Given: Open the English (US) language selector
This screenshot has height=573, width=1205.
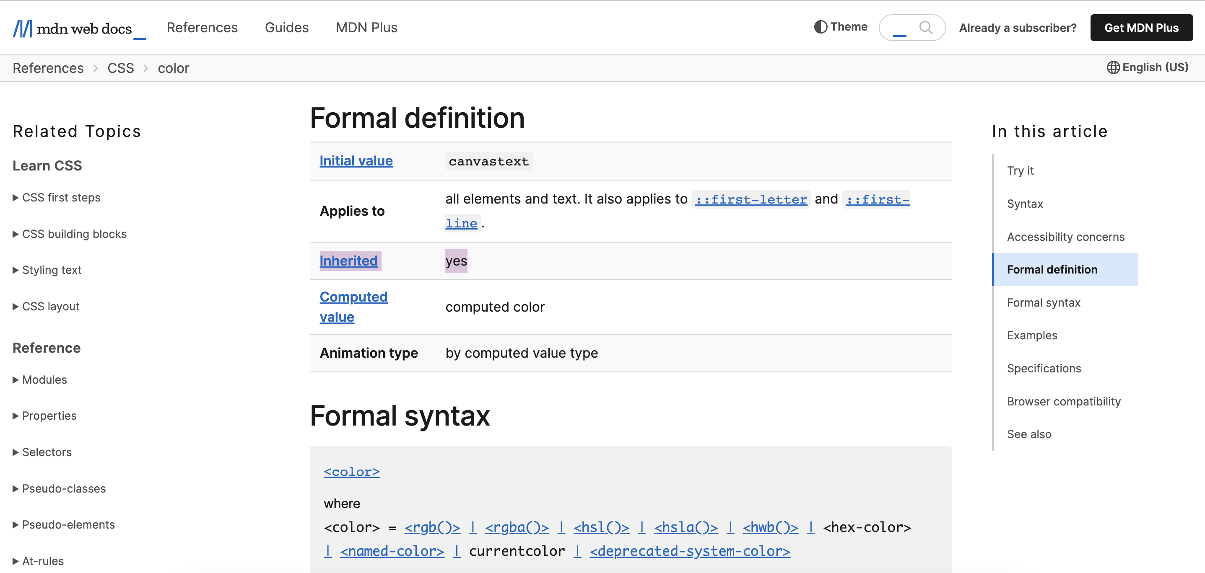Looking at the screenshot, I should point(1147,67).
